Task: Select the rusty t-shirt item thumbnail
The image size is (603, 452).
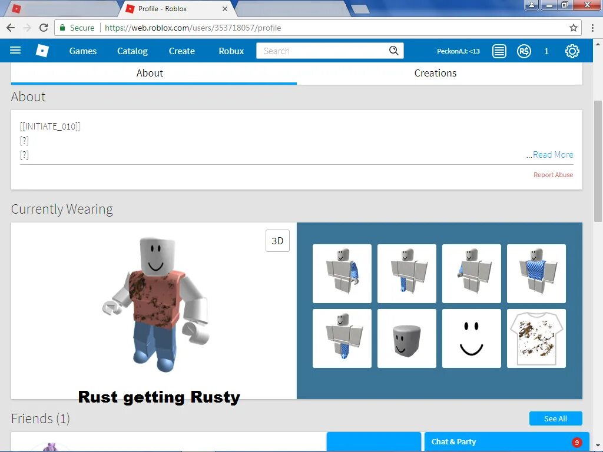Action: pyautogui.click(x=536, y=338)
